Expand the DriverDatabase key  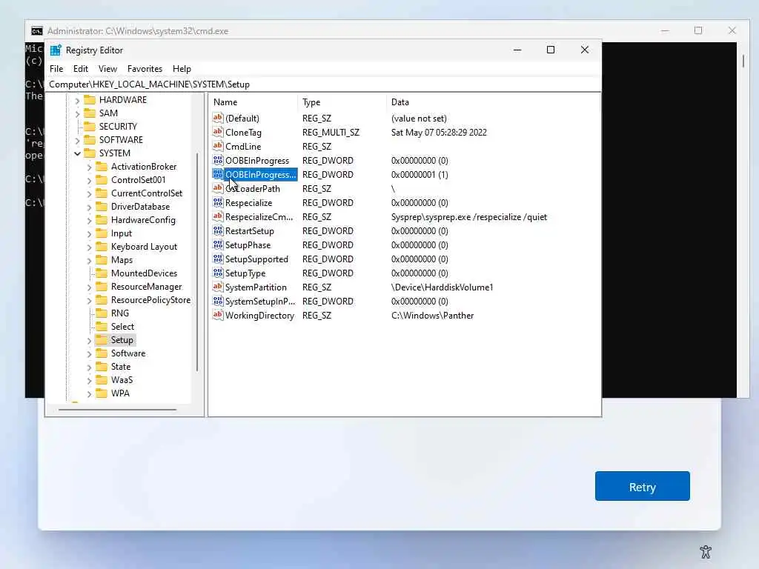pos(89,207)
